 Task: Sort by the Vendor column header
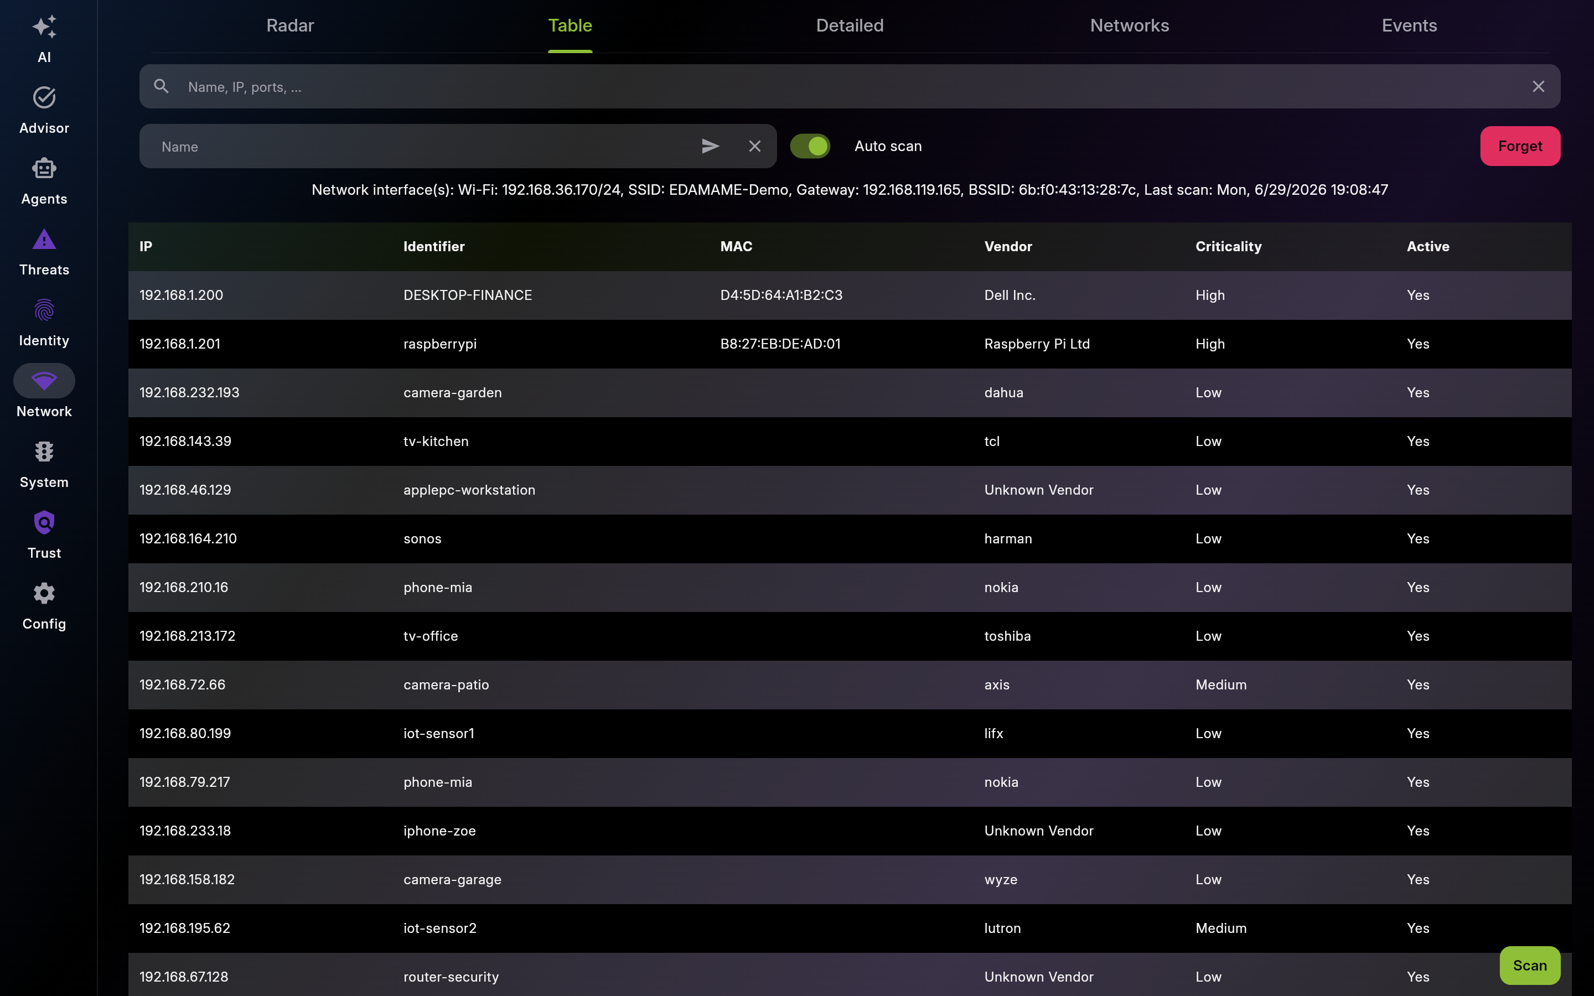[1008, 246]
